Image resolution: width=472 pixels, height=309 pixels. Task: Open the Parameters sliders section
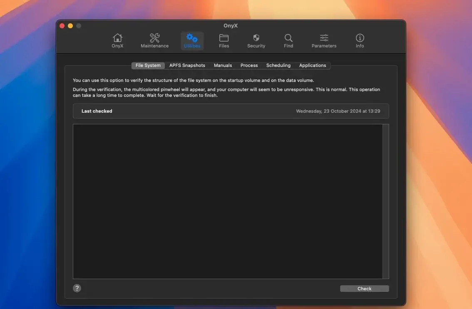pos(324,41)
